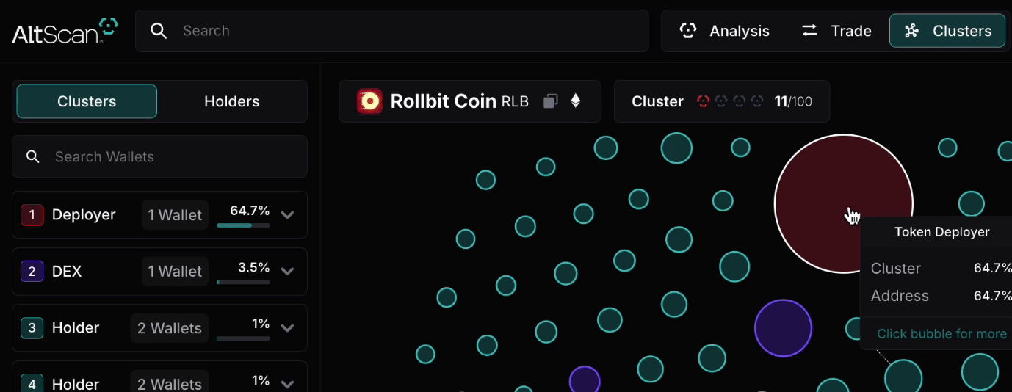Click the magnifier icon in the top search bar
Viewport: 1012px width, 392px height.
tap(159, 31)
